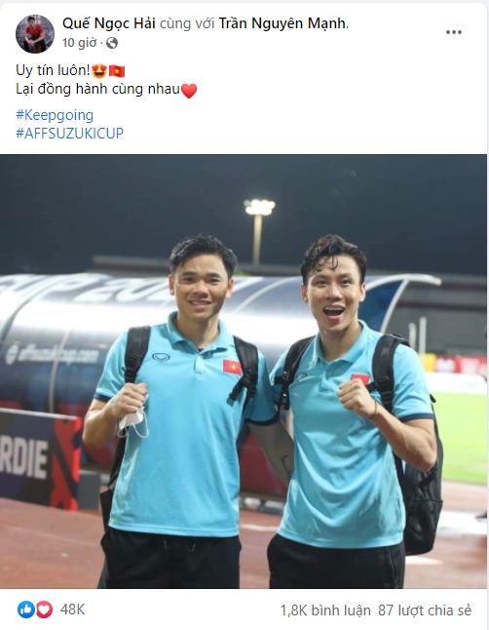View the 87 lượt chia sẻ shares
Image resolution: width=489 pixels, height=630 pixels.
(425, 610)
